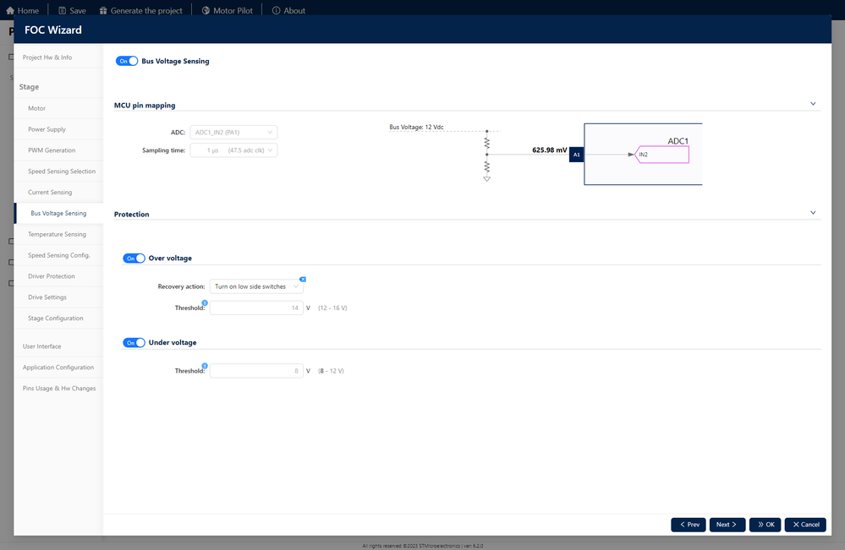Click the About info icon
Image resolution: width=845 pixels, height=550 pixels.
pyautogui.click(x=276, y=11)
